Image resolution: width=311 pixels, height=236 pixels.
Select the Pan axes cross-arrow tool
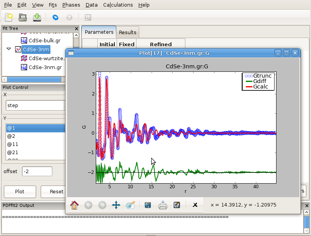click(x=116, y=205)
